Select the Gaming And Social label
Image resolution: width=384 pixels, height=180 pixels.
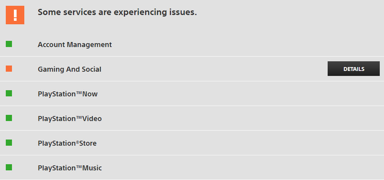point(69,69)
